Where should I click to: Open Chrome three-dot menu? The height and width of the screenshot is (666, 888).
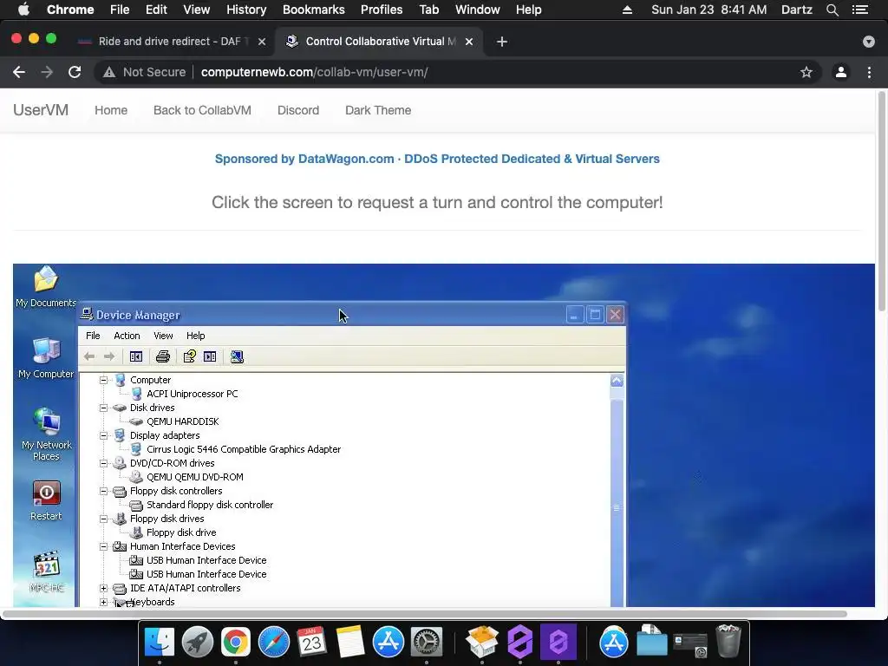pos(869,72)
